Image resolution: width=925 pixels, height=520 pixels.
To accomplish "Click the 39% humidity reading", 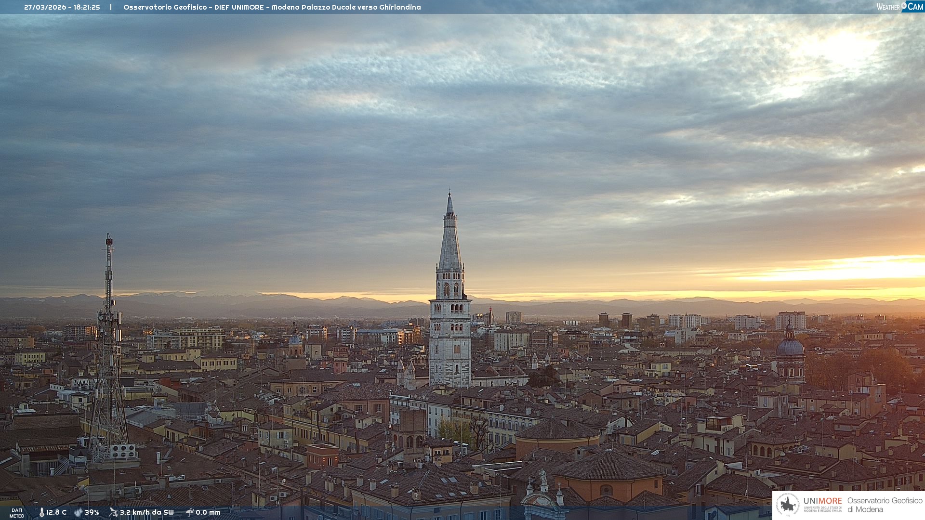I will pyautogui.click(x=92, y=512).
